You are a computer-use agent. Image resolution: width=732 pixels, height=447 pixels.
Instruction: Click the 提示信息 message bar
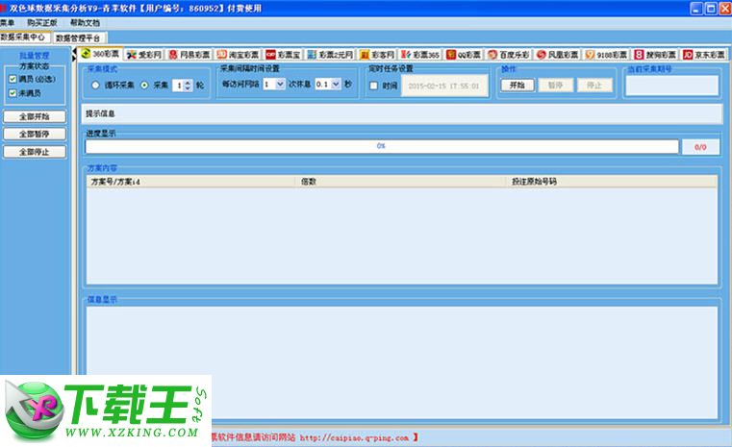click(x=402, y=113)
